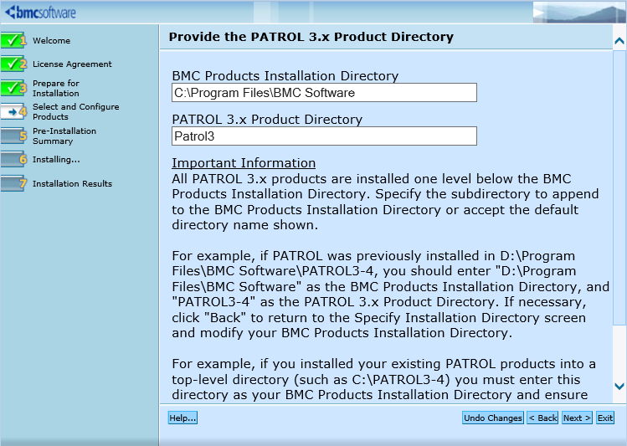627x446 pixels.
Task: Select the Installing... step label
Action: pyautogui.click(x=56, y=160)
